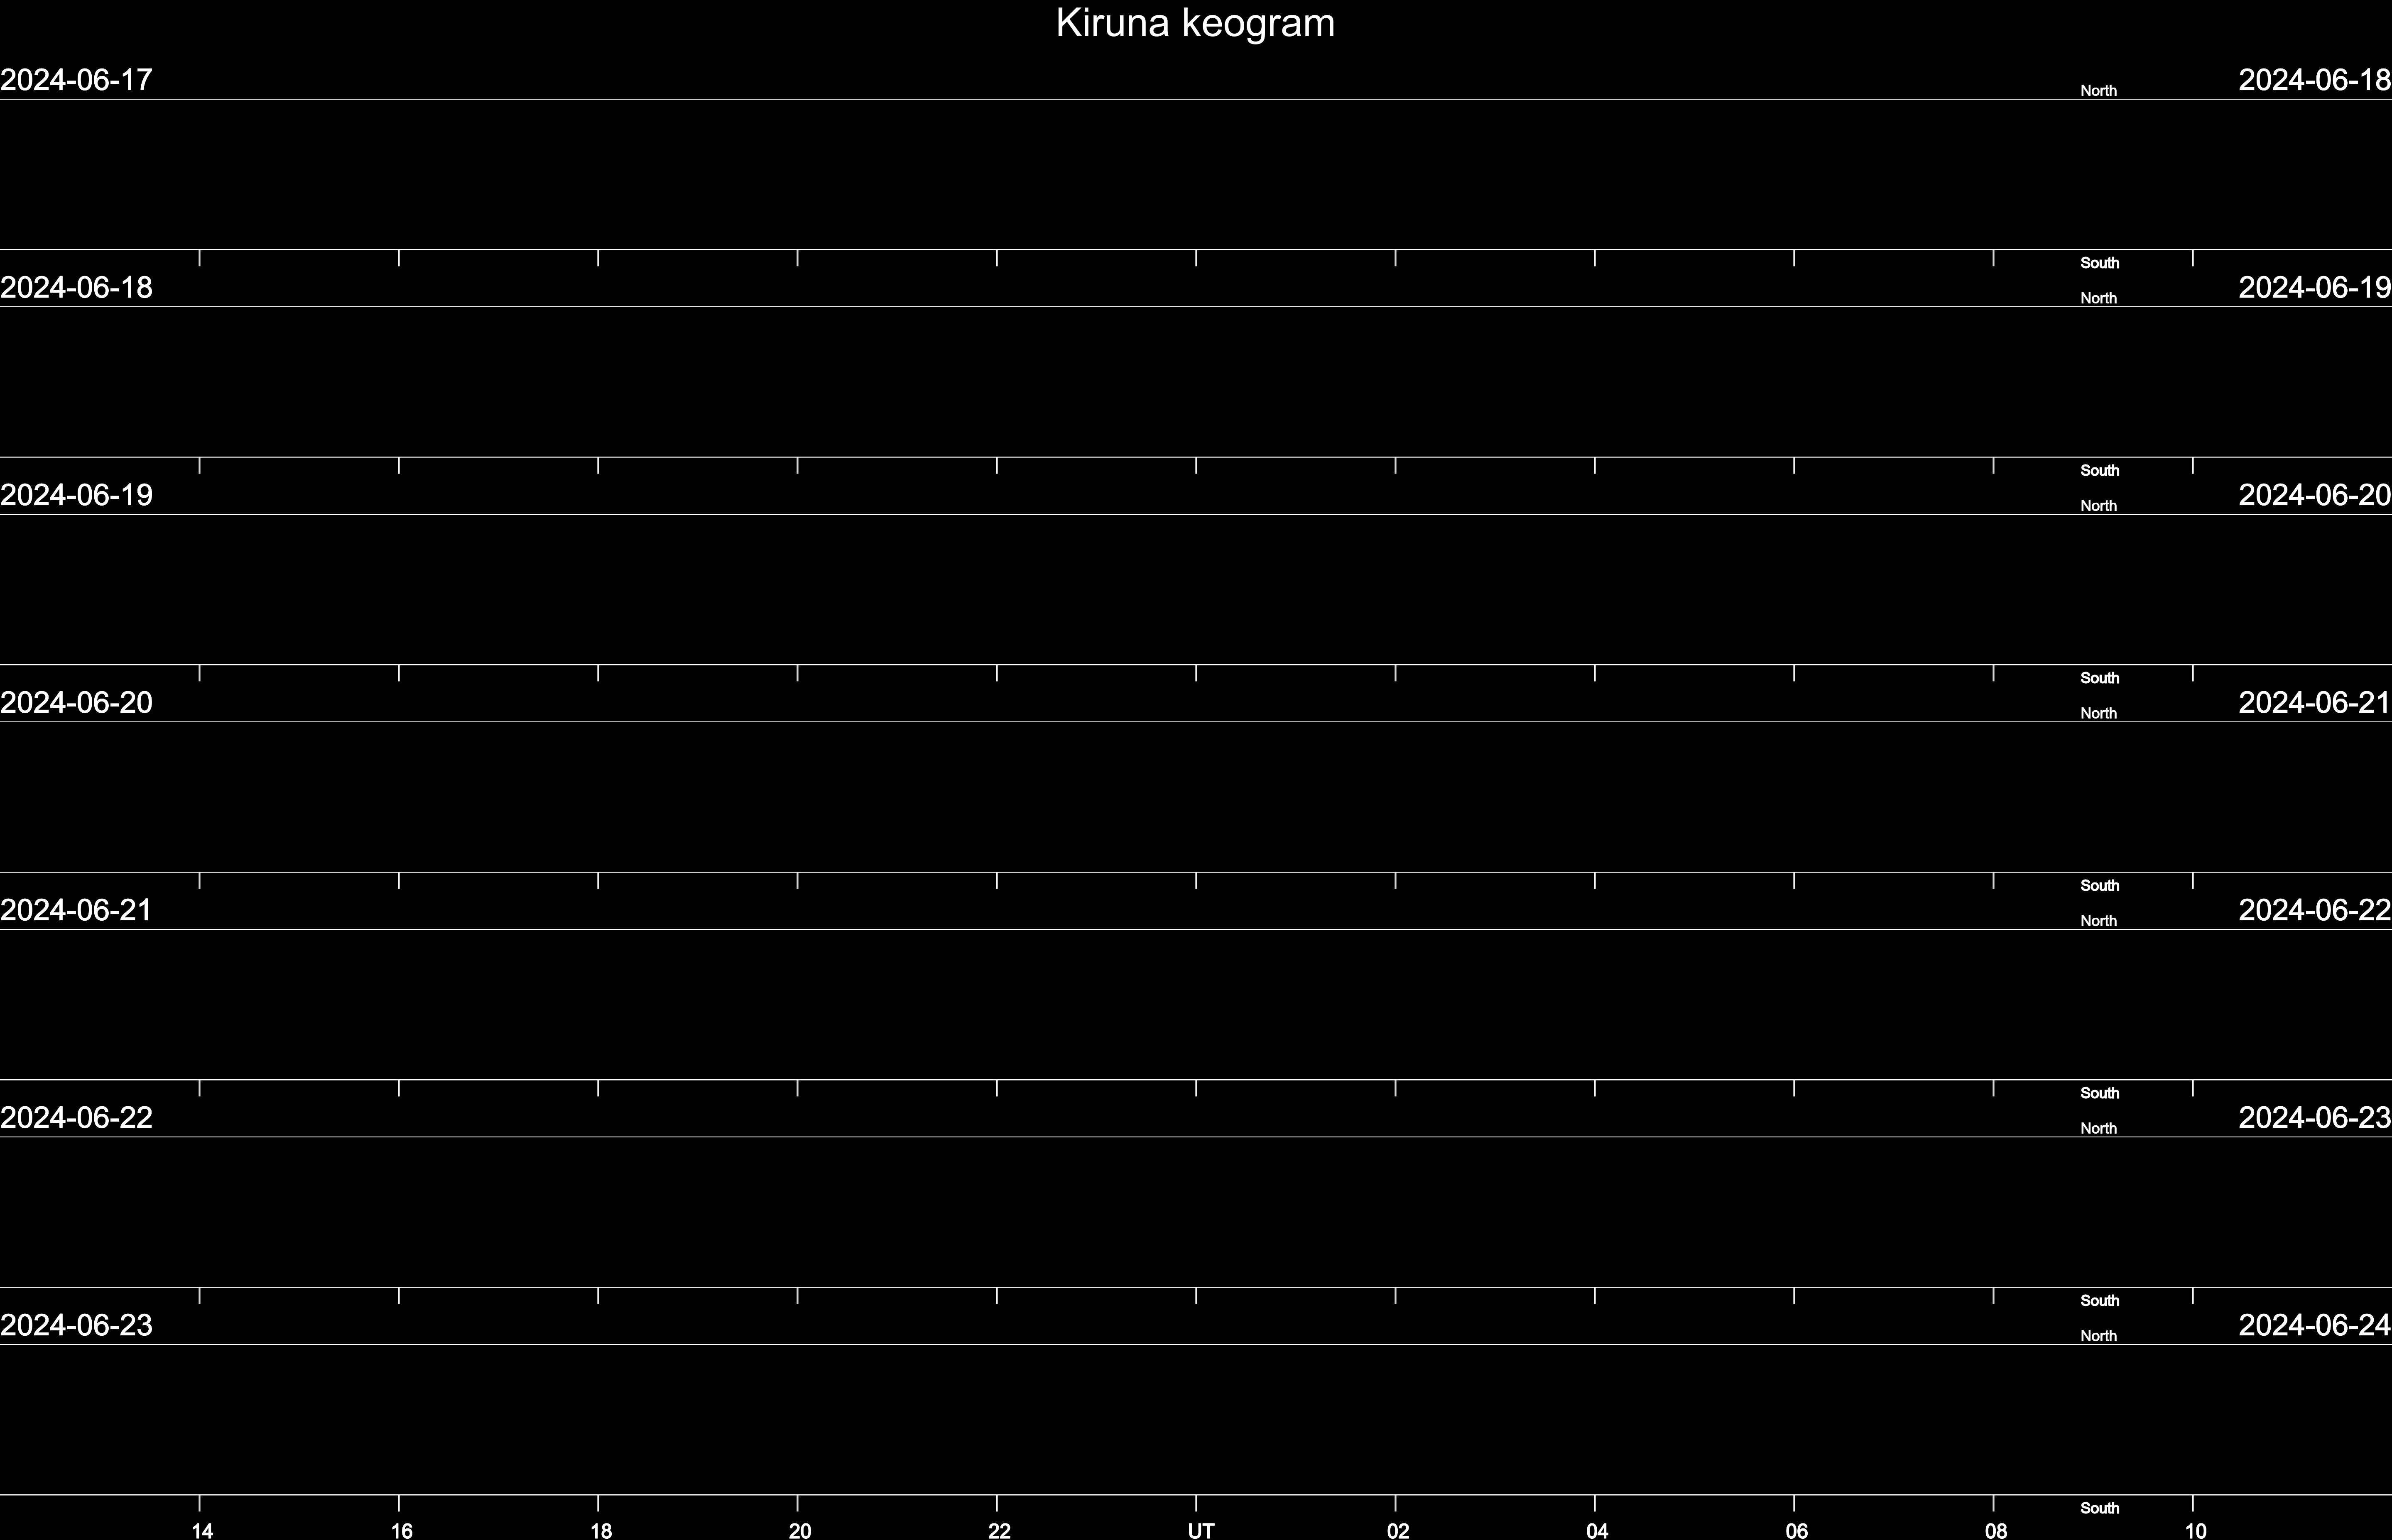The image size is (2392, 1540).
Task: Click "North" label of the 2024-06-17 keogram
Action: point(2099,91)
